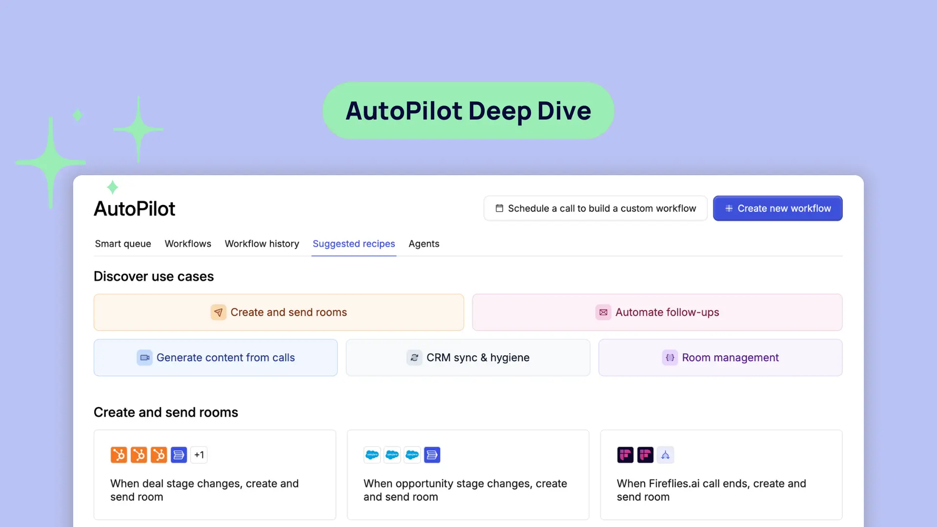Go to the Agents tab

424,243
